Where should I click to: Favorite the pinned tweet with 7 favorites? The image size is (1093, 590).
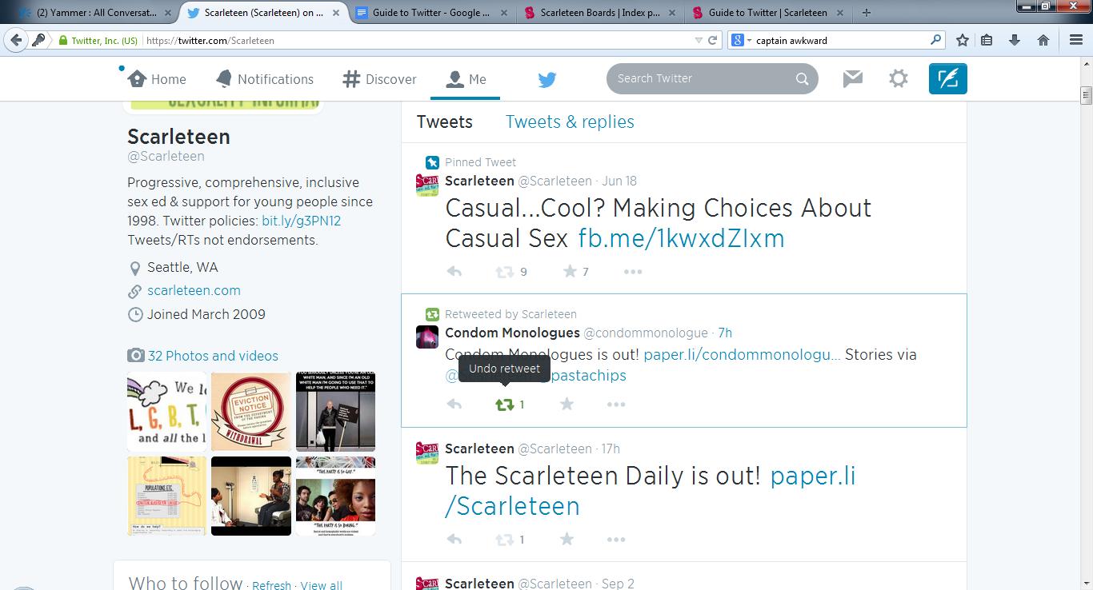(x=570, y=272)
